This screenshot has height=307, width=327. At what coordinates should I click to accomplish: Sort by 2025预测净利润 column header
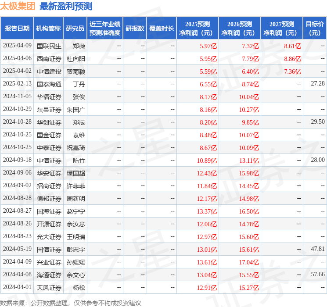click(198, 29)
